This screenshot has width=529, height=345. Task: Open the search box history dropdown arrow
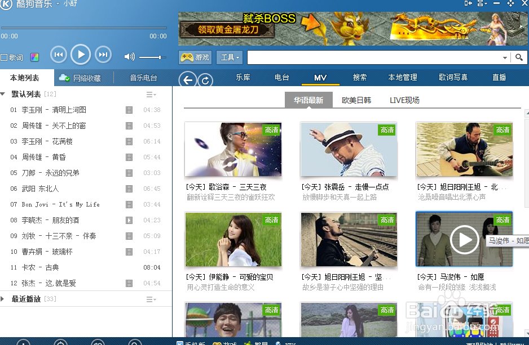pos(505,58)
